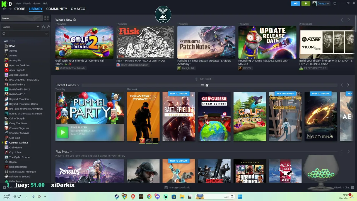The image size is (357, 201).
Task: Open Steam from the Windows taskbar
Action: 117,197
